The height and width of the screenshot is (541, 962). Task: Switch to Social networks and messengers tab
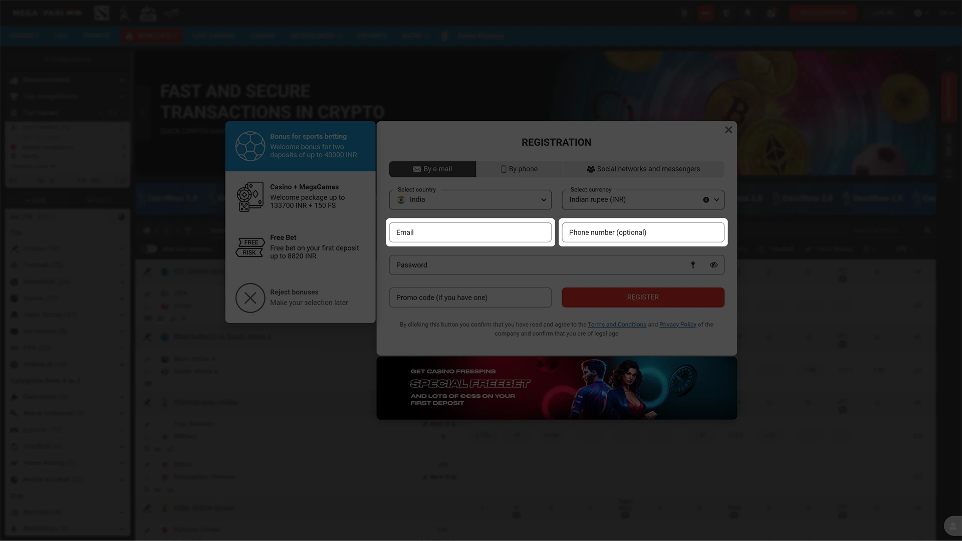pos(643,169)
